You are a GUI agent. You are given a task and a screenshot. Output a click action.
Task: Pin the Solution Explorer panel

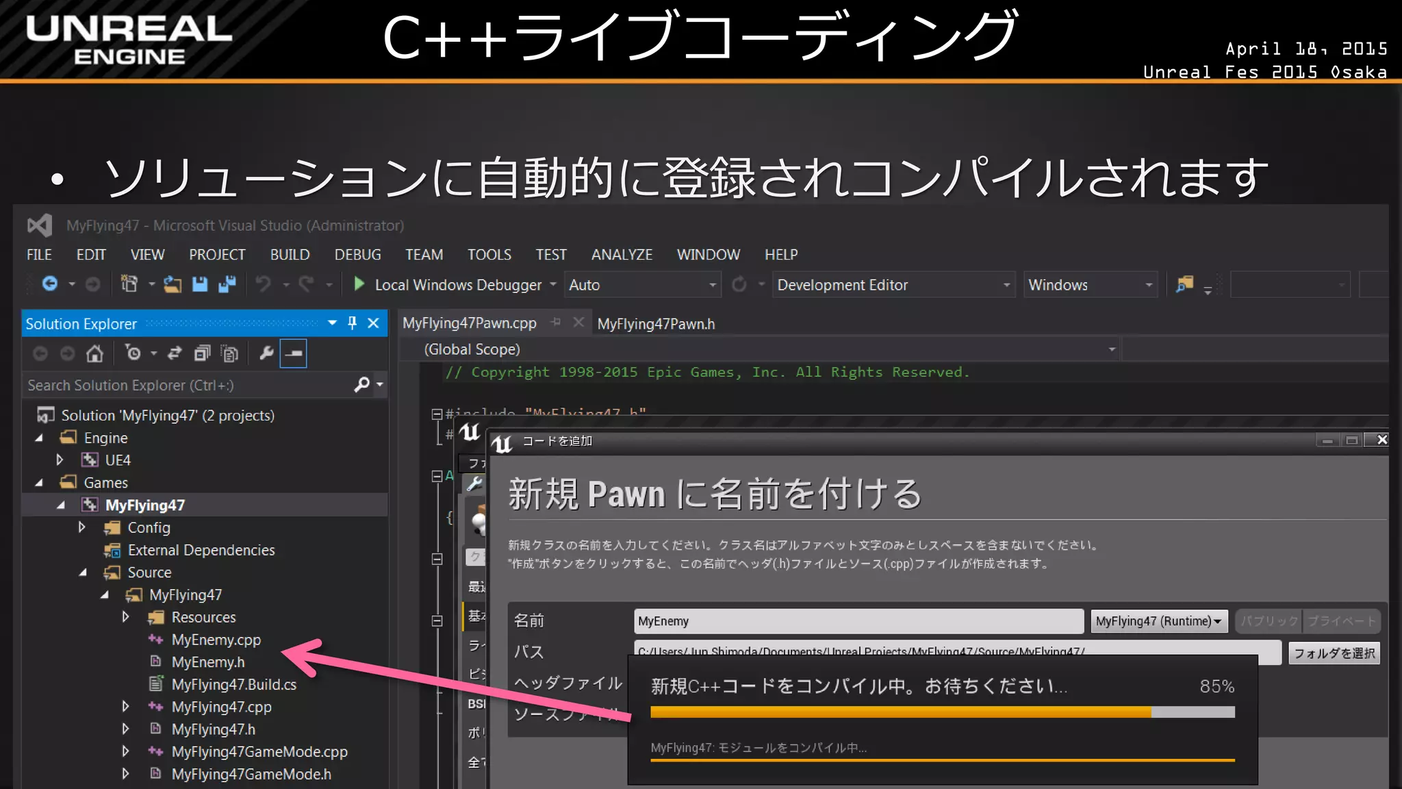tap(352, 323)
